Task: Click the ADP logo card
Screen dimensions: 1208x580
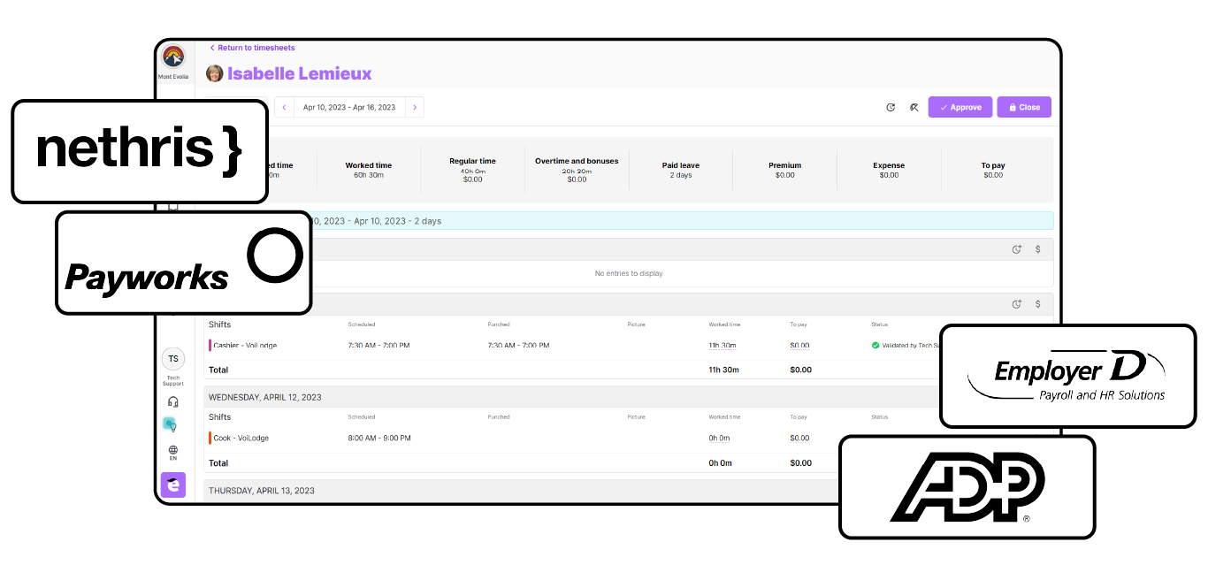Action: (967, 487)
